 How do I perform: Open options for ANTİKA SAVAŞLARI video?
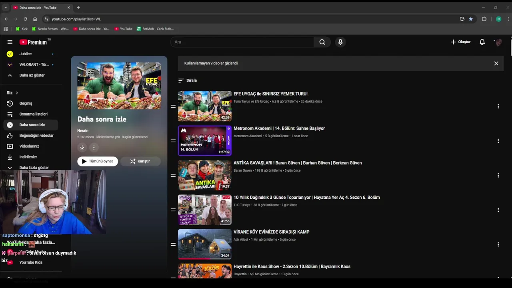point(498,175)
